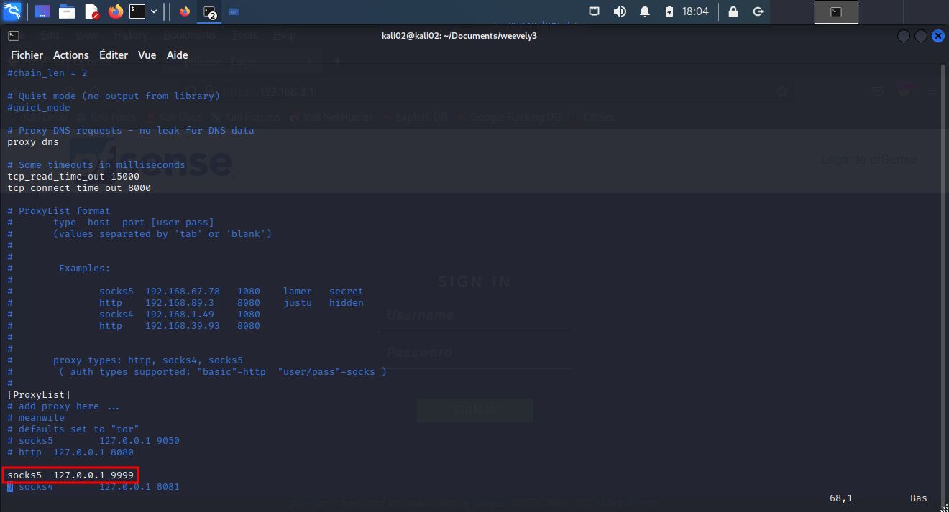Open the terminal emulator launcher
Image resolution: width=949 pixels, height=512 pixels.
tap(137, 11)
